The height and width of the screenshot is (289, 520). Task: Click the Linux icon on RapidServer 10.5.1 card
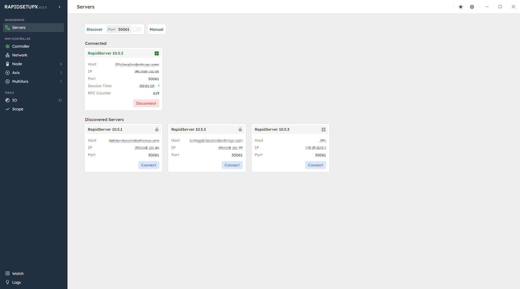[x=157, y=129]
